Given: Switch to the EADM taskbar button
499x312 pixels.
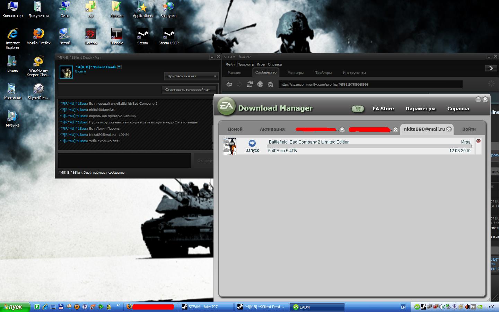Looking at the screenshot, I should pos(317,307).
